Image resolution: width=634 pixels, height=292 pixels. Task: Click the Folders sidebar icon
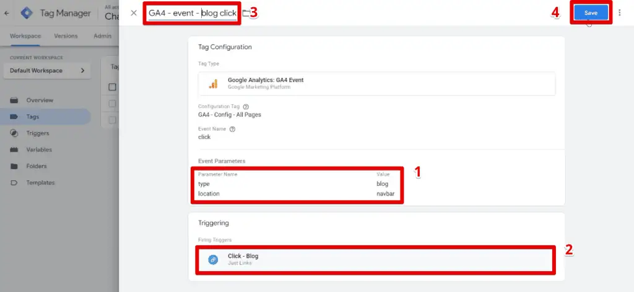(14, 166)
